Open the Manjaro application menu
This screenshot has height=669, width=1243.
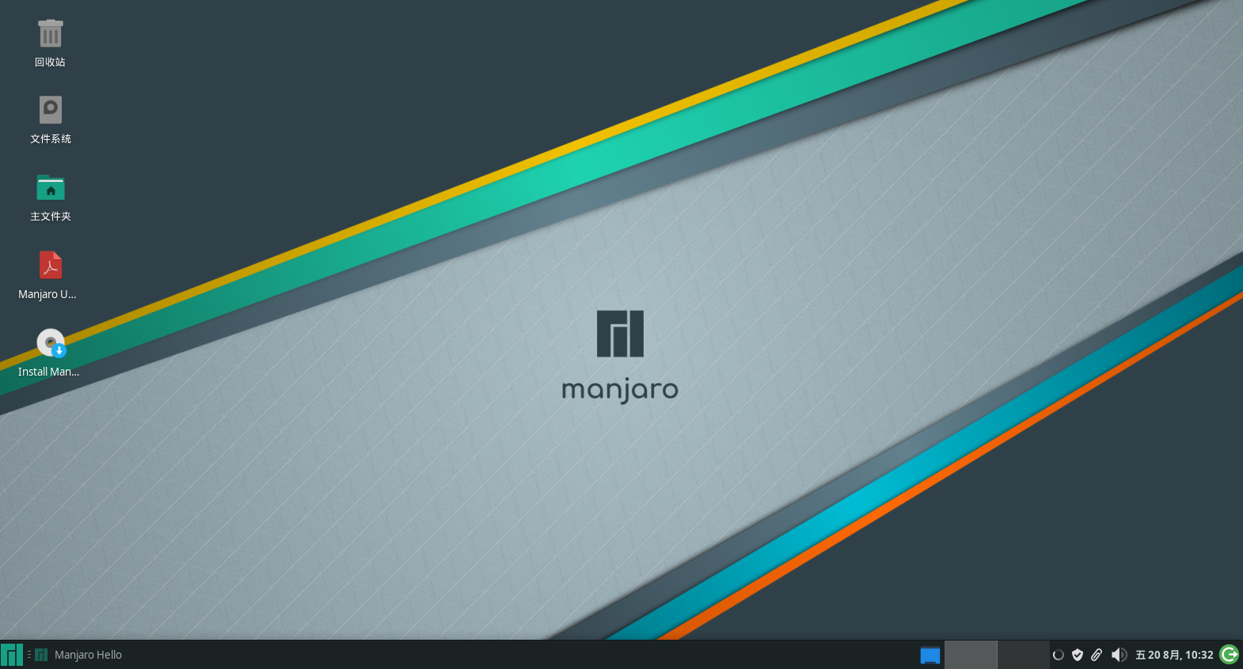(12, 655)
